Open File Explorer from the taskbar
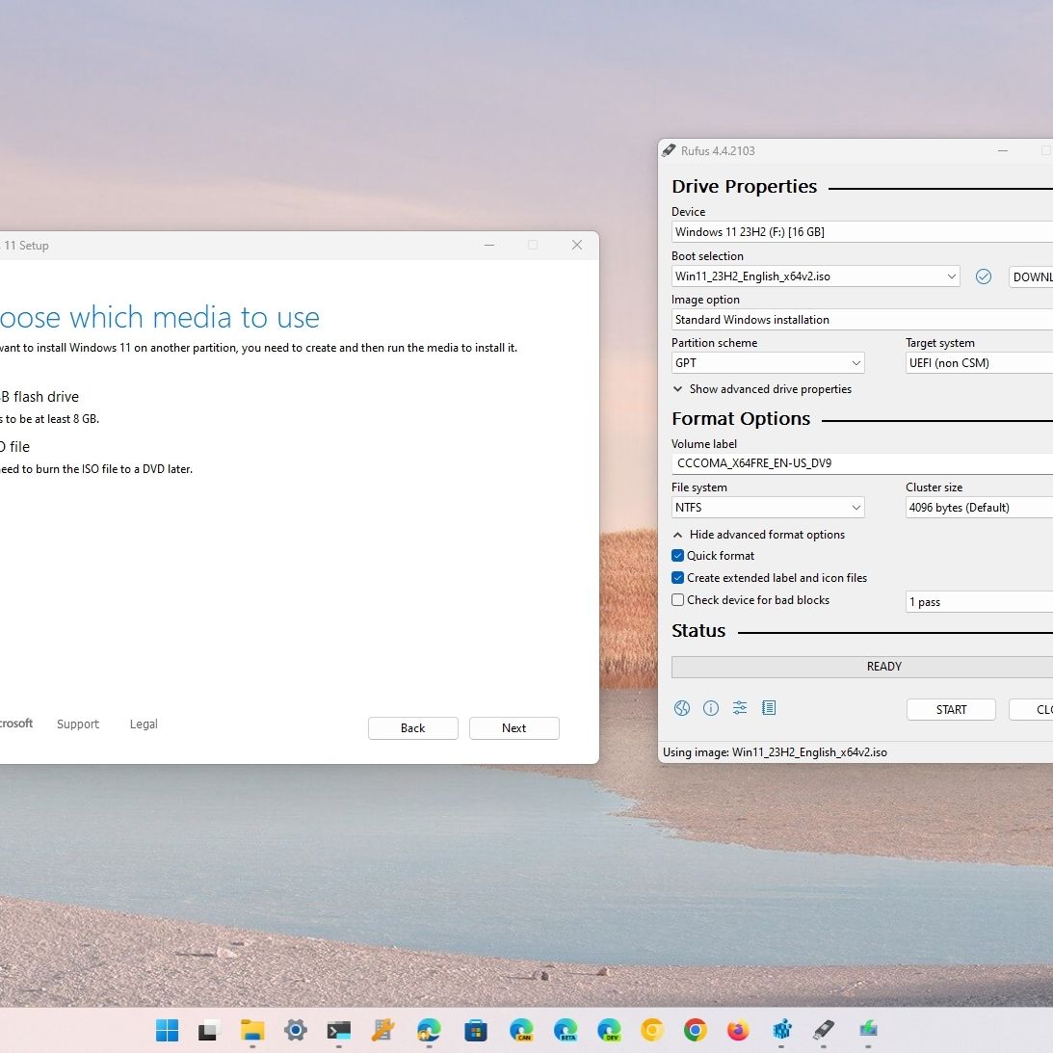The image size is (1053, 1053). [252, 1030]
